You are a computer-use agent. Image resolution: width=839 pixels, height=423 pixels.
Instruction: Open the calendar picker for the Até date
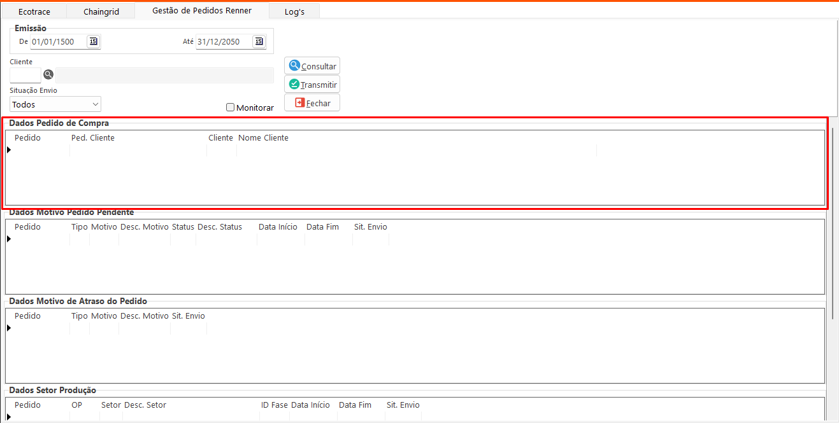coord(259,42)
